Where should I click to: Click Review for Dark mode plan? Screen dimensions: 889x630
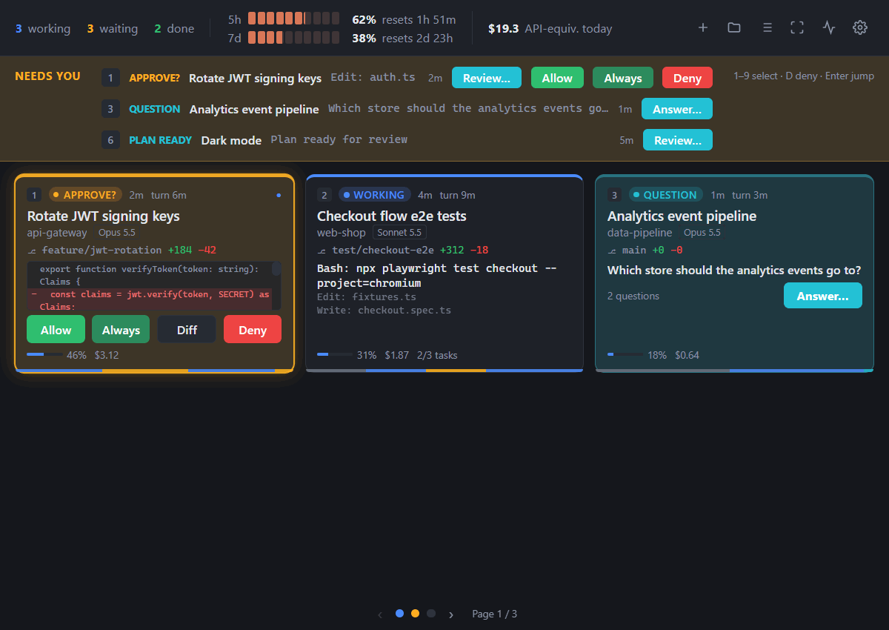678,140
